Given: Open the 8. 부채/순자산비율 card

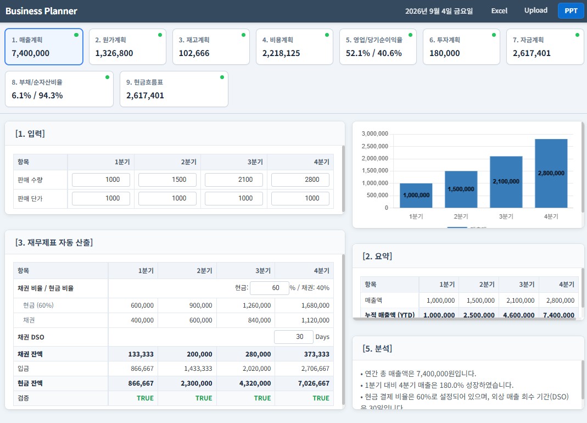Looking at the screenshot, I should 59,89.
